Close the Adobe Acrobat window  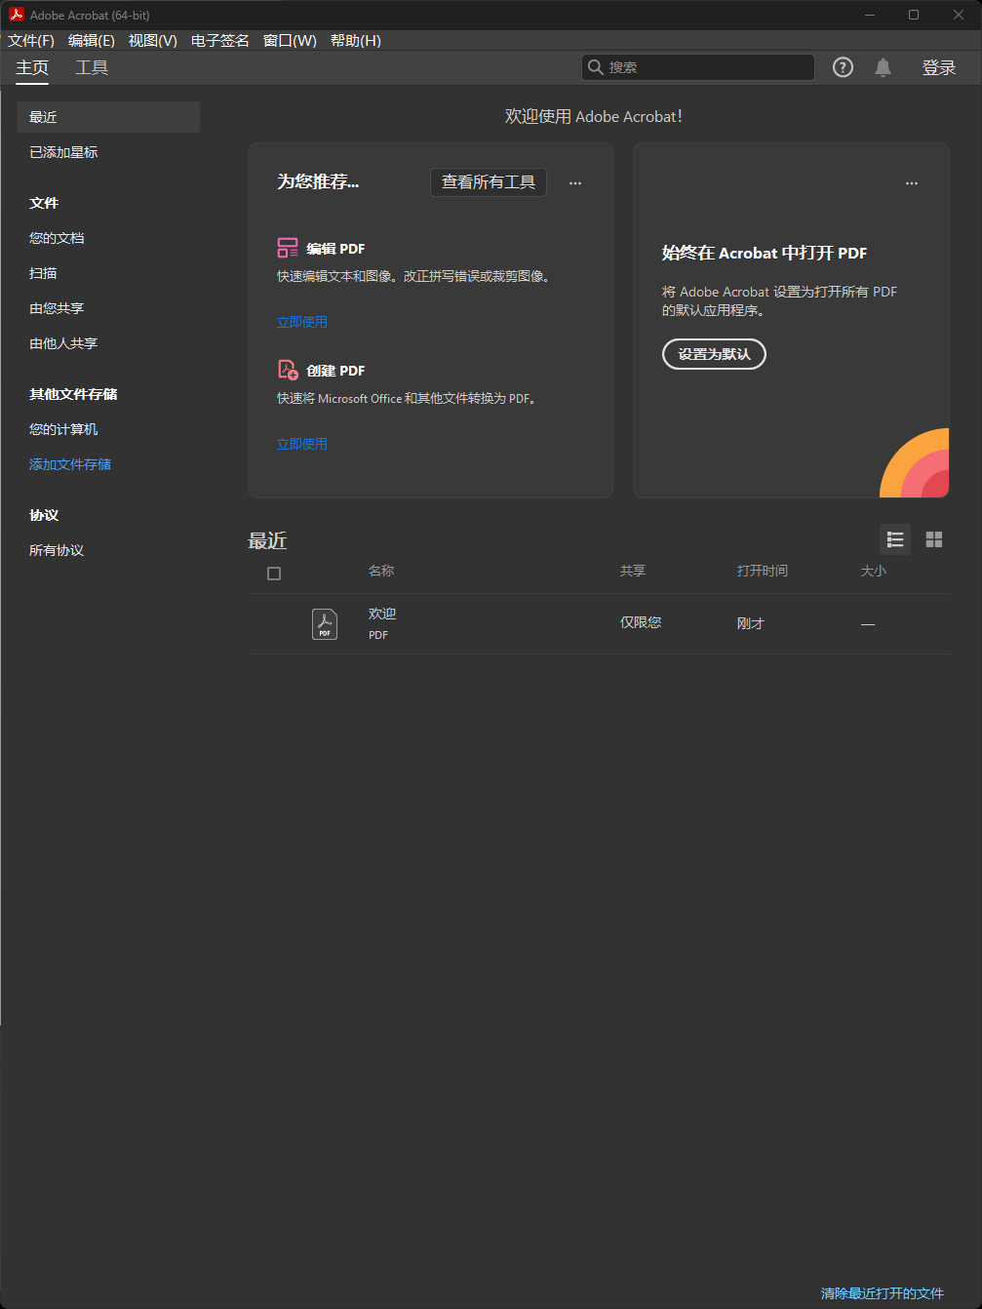point(959,15)
